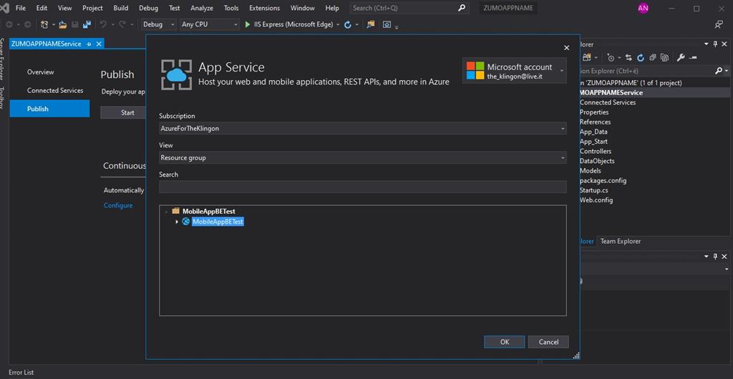Open the View Resource group dropdown
Screen dimensions: 733x379
click(x=363, y=158)
